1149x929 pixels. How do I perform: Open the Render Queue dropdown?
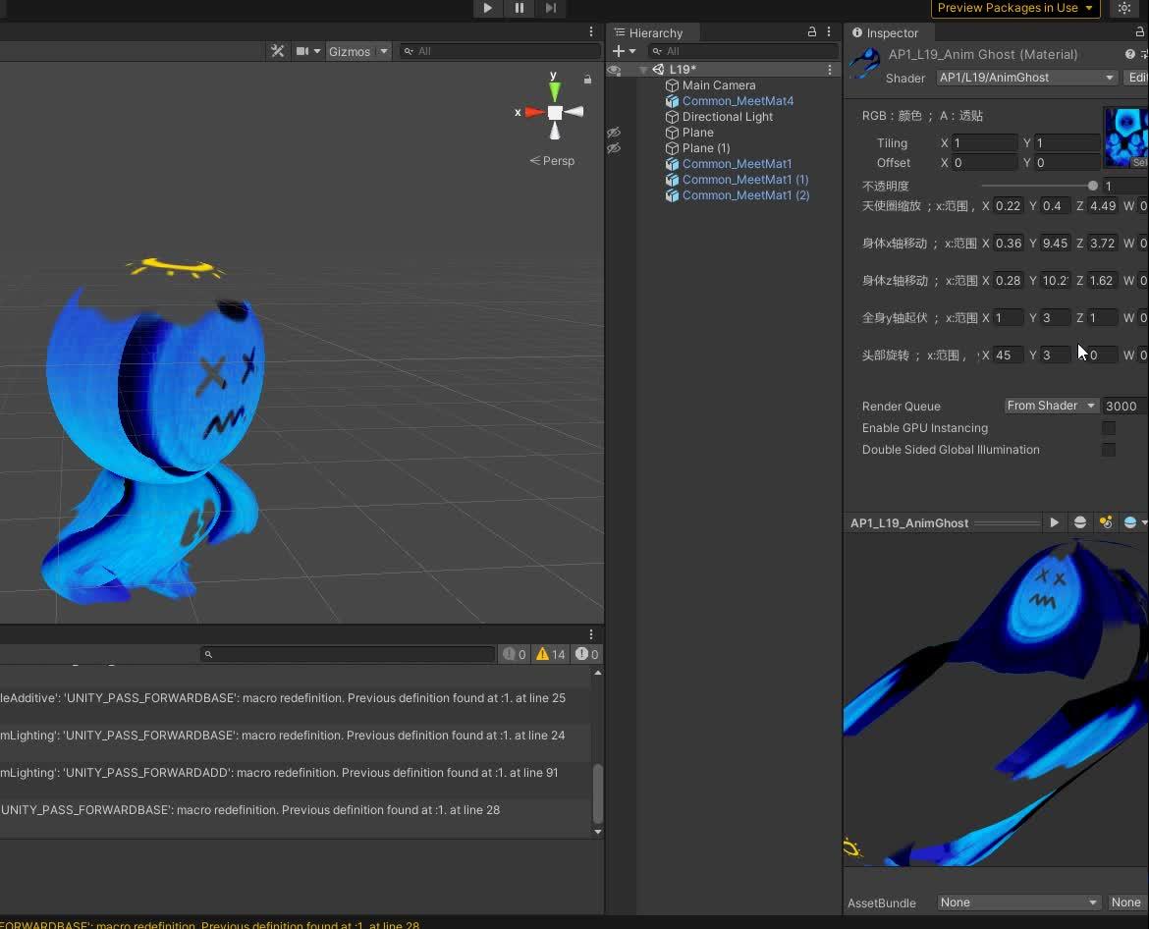pos(1050,406)
